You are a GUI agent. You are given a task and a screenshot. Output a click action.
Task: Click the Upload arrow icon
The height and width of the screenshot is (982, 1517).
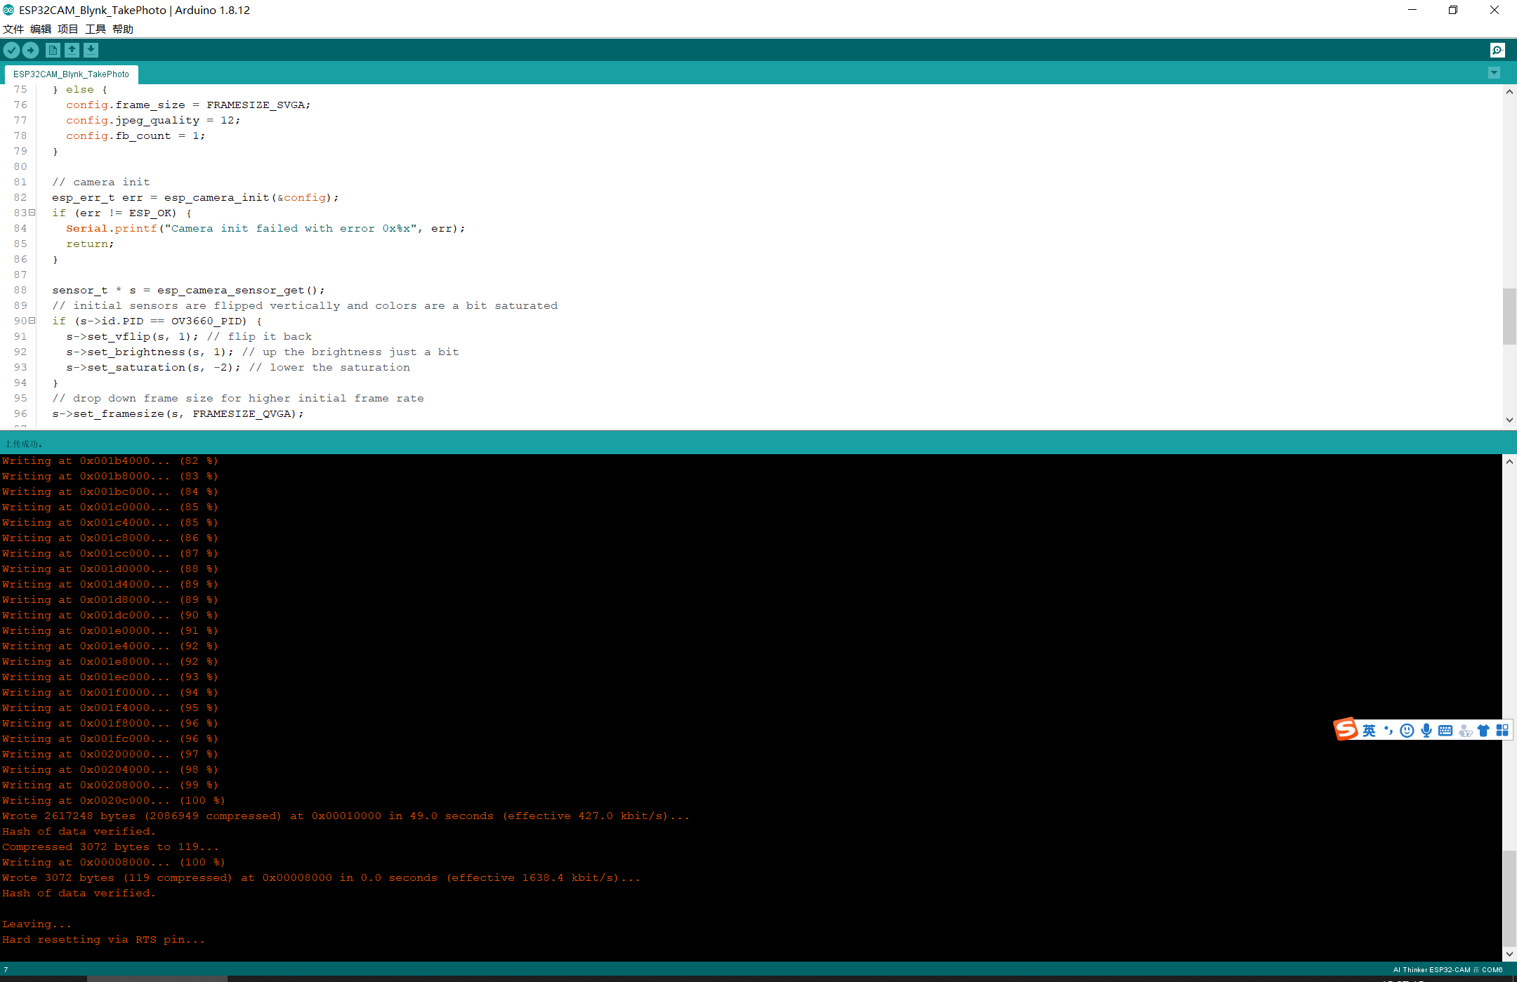pos(30,50)
